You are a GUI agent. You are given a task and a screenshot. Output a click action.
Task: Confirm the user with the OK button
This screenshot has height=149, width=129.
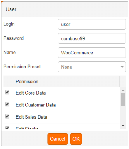[x=76, y=139]
